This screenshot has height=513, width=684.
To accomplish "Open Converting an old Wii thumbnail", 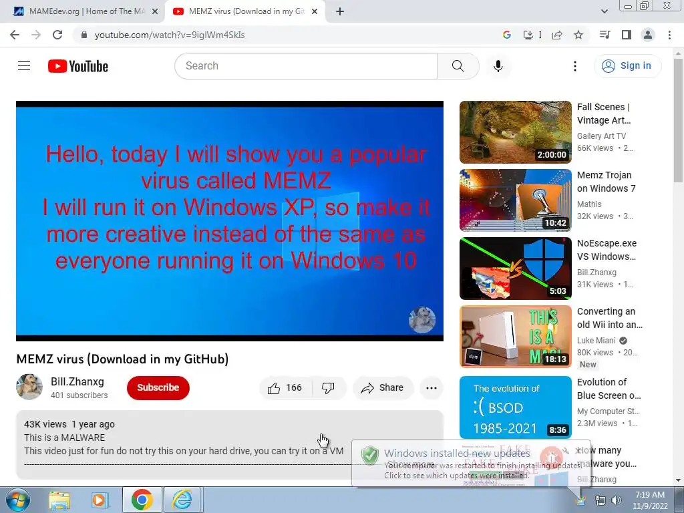I will (x=515, y=337).
